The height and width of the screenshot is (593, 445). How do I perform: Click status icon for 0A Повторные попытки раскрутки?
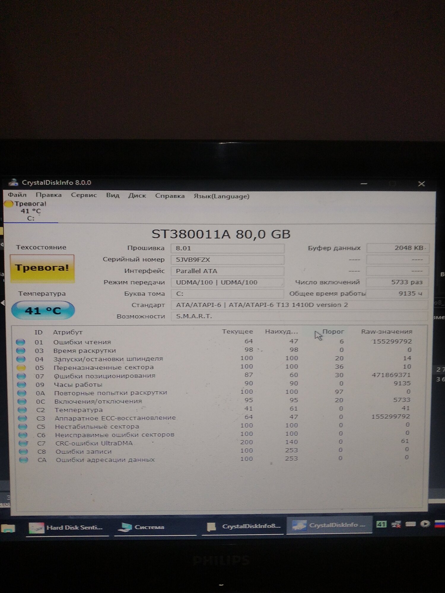22,393
